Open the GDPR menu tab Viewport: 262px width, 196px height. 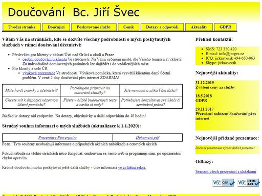225,27
